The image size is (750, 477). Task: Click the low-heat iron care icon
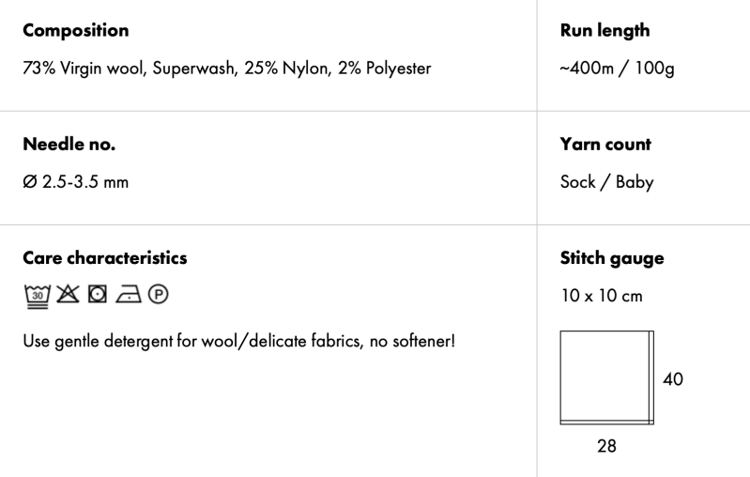point(128,296)
